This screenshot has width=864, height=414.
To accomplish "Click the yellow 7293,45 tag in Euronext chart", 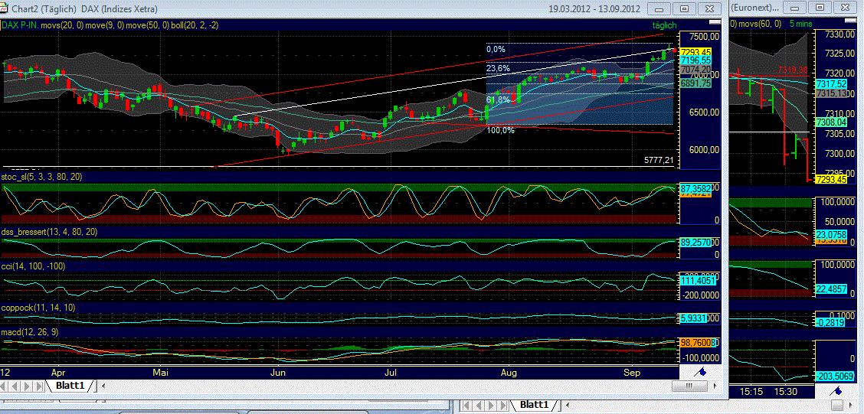I will pyautogui.click(x=832, y=180).
